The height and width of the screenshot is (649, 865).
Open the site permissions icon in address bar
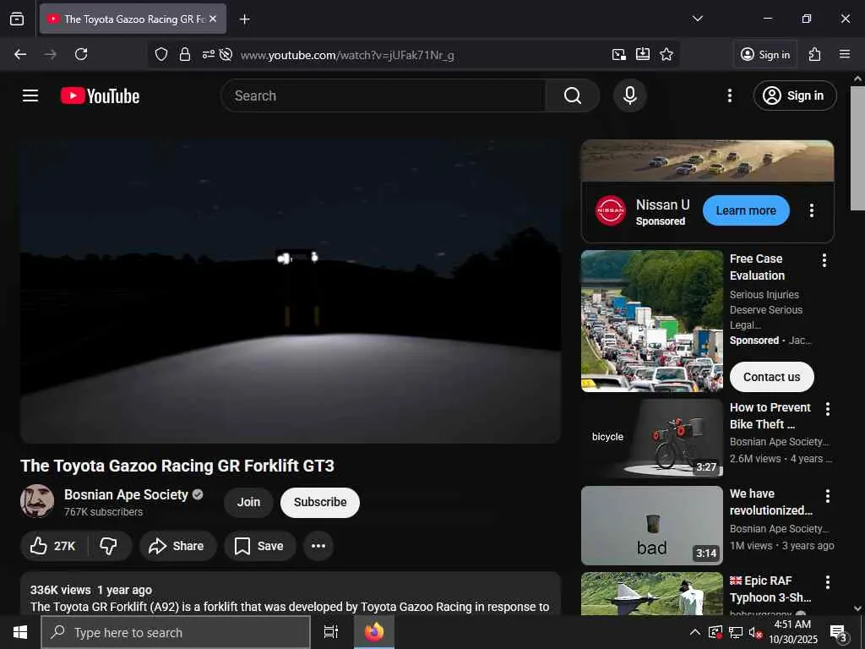[x=208, y=54]
